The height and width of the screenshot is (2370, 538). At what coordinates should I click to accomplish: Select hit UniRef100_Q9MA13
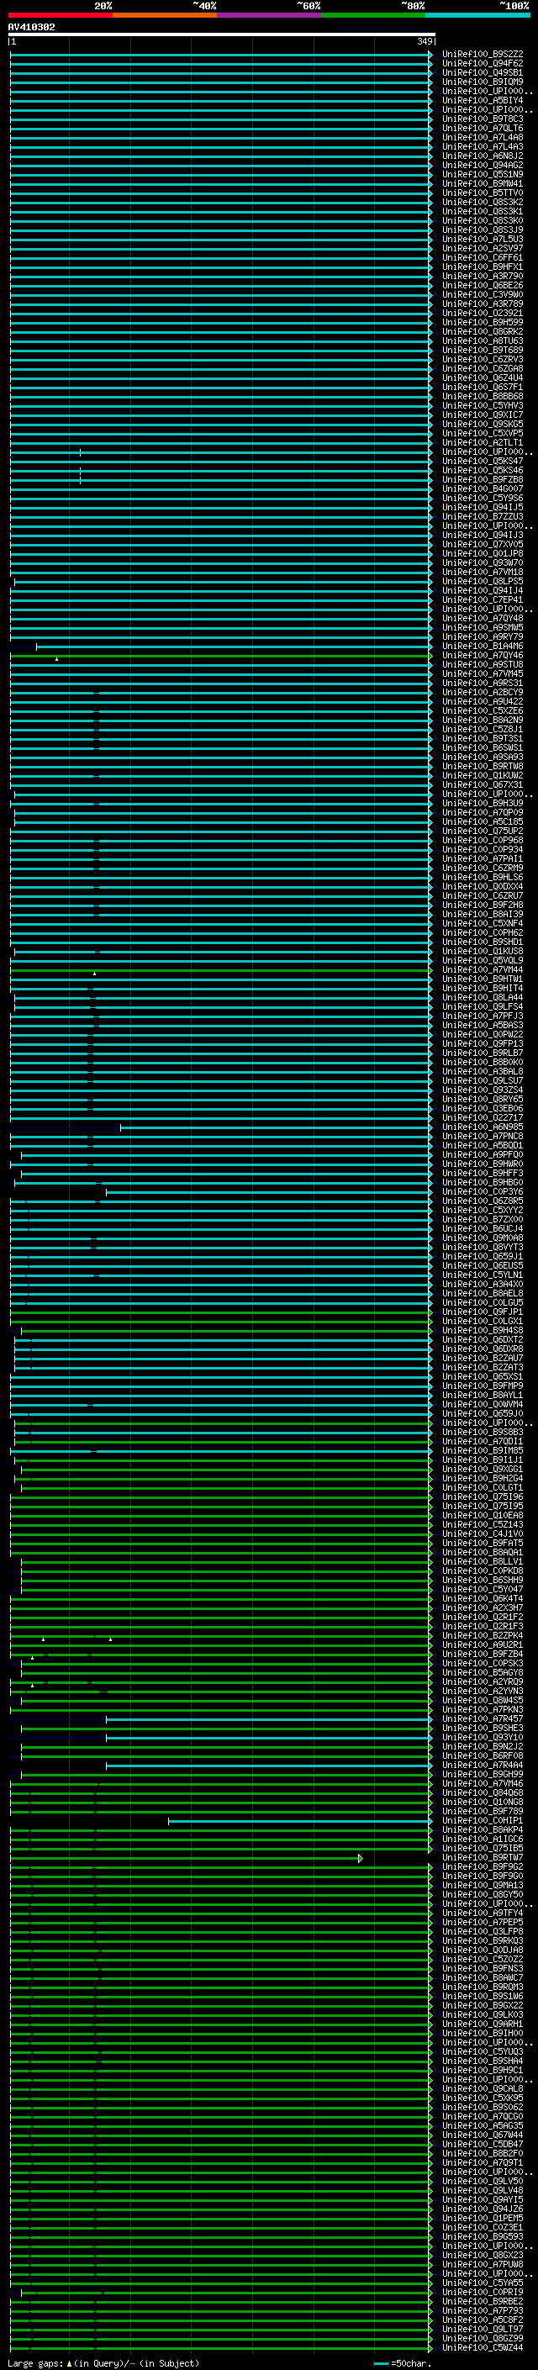coord(482,1885)
